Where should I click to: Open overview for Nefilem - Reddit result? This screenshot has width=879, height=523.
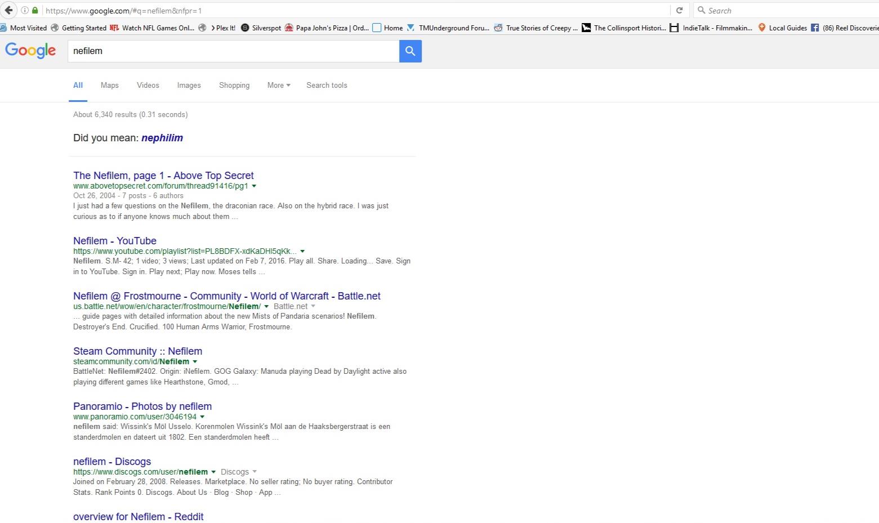click(x=139, y=517)
